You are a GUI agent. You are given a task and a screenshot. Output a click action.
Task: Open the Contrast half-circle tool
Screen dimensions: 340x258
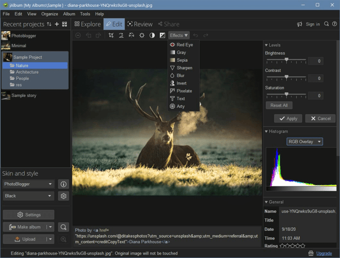click(152, 35)
